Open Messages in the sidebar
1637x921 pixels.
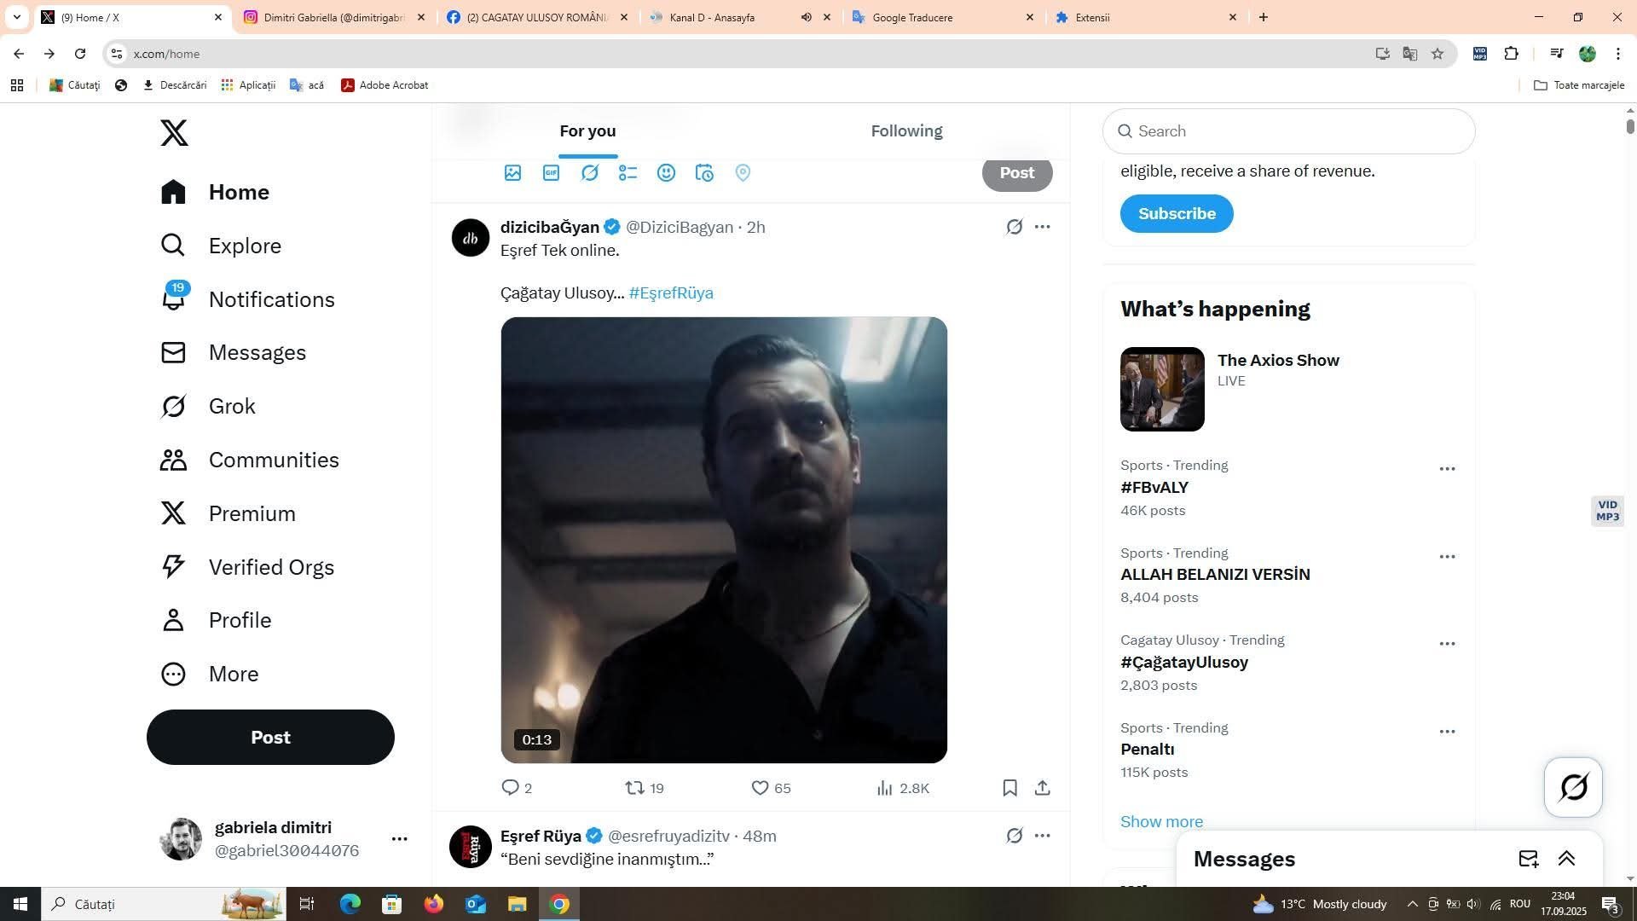click(x=233, y=352)
